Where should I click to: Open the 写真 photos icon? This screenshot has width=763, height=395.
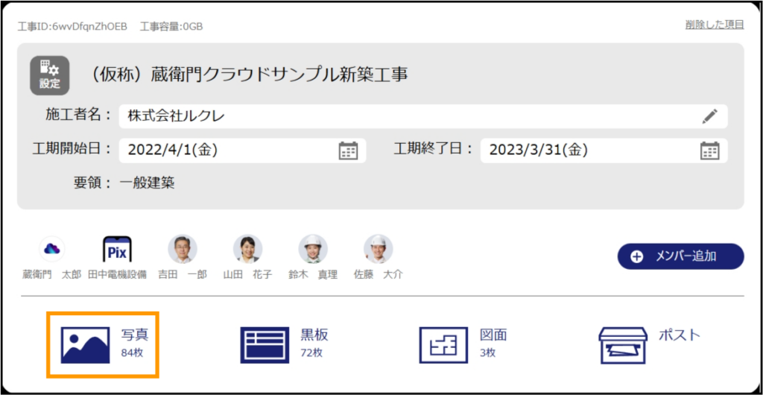click(x=84, y=344)
